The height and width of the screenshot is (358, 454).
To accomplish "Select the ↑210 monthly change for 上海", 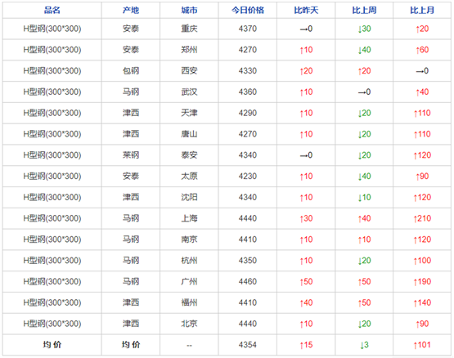I will pyautogui.click(x=422, y=218).
